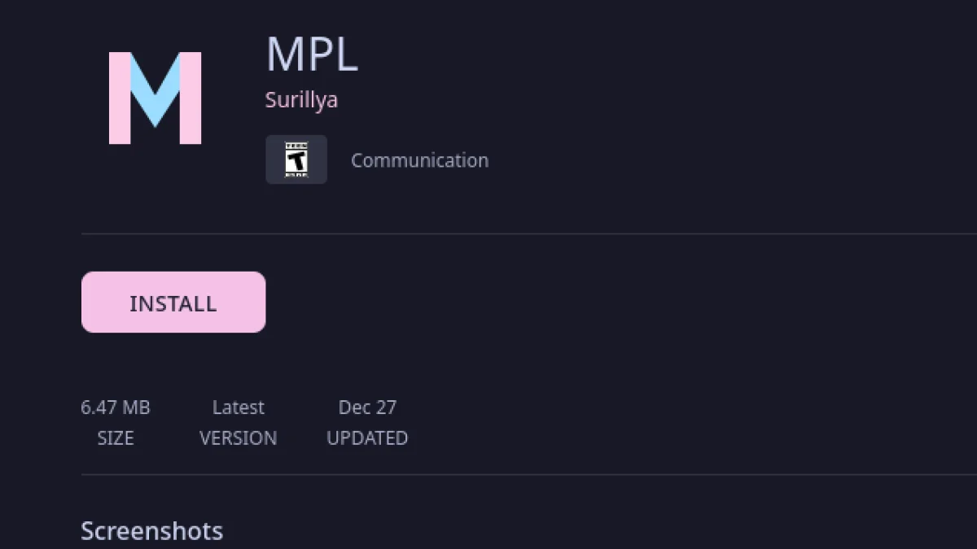Select the pink and blue M logo
The image size is (977, 549).
tap(155, 95)
